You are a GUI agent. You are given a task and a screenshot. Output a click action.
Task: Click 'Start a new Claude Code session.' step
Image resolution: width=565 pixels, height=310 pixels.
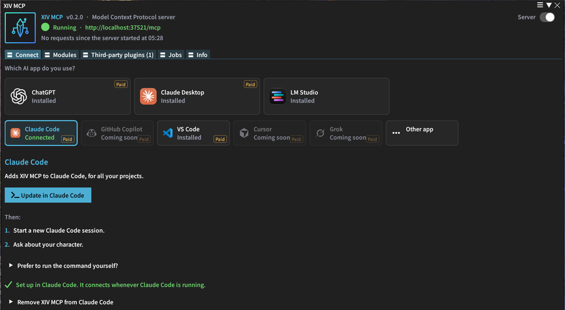pos(59,231)
